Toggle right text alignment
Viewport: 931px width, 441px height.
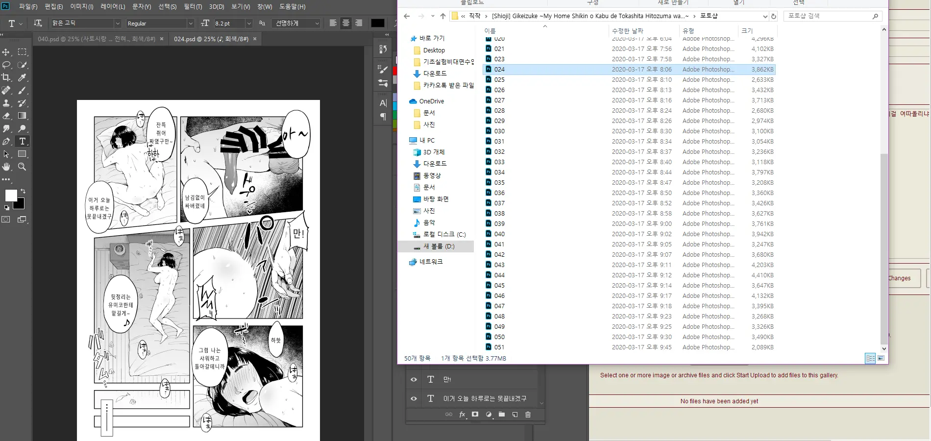pyautogui.click(x=359, y=23)
